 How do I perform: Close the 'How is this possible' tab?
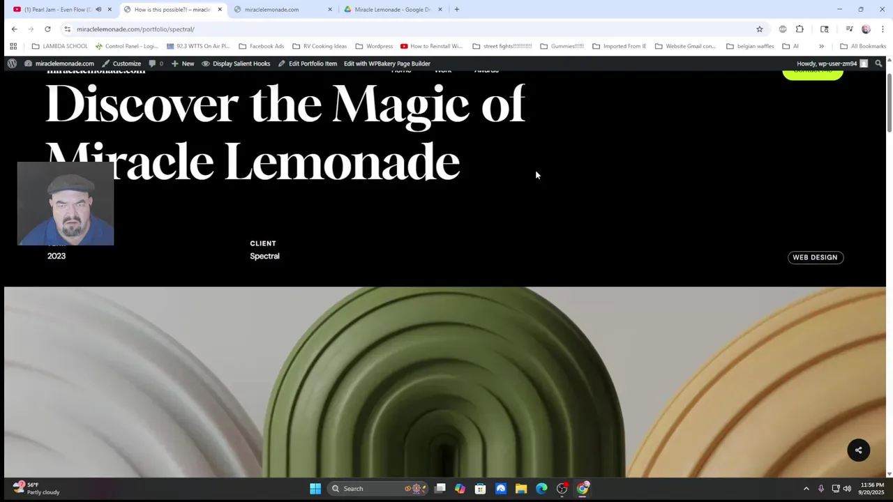(220, 10)
